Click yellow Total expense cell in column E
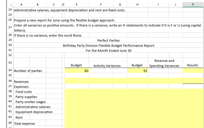The image size is (204, 128). click(x=77, y=123)
